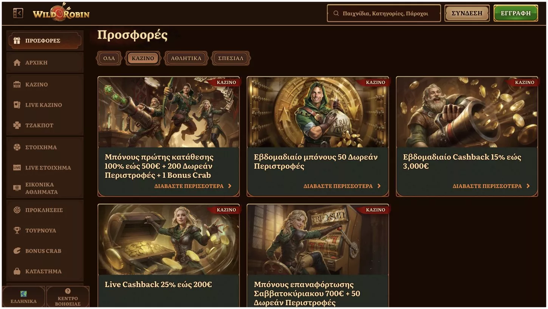
Task: Open the Προκλήσεις target icon
Action: [x=17, y=210]
